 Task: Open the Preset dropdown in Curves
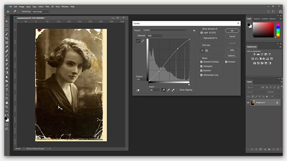[x=165, y=30]
